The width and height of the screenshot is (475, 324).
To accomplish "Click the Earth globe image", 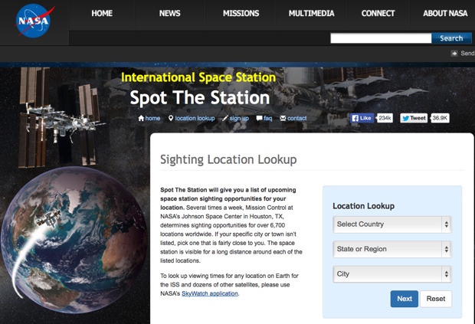I will click(74, 241).
